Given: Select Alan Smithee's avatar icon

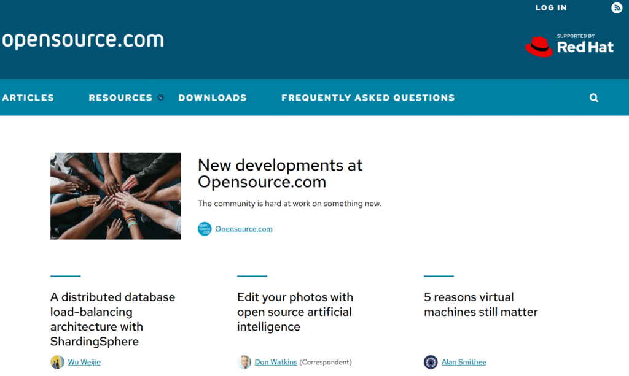Looking at the screenshot, I should click(431, 362).
